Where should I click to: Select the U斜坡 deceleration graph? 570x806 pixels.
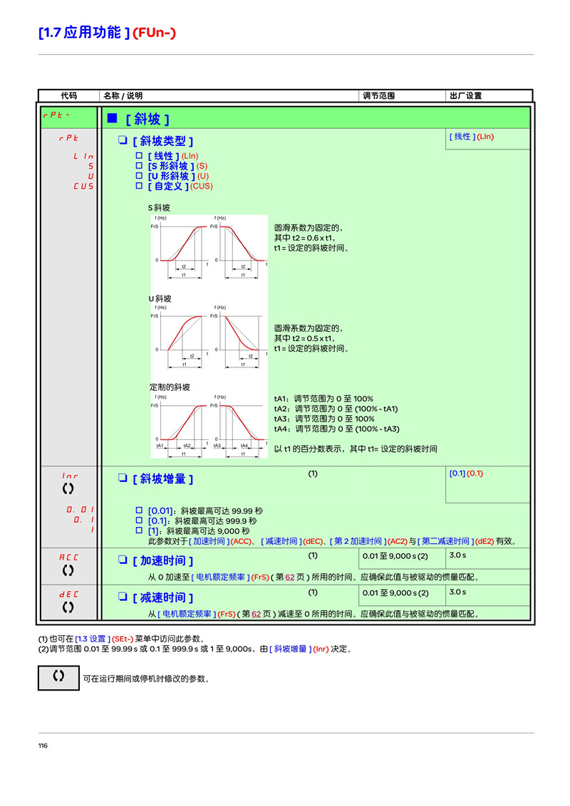point(239,336)
